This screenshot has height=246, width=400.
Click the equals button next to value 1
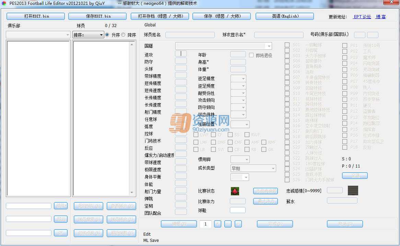point(238,224)
